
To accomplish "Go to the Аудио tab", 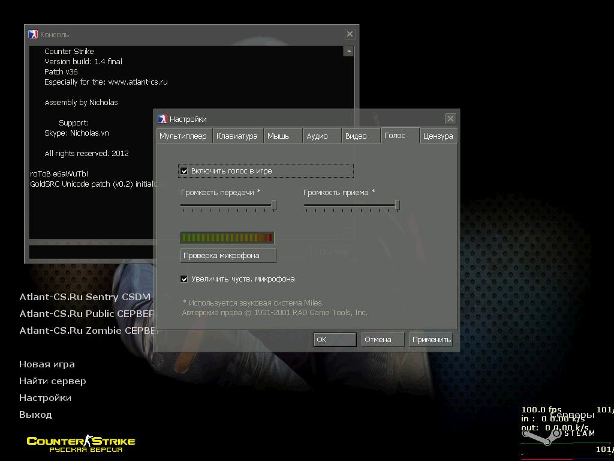I will coord(321,136).
